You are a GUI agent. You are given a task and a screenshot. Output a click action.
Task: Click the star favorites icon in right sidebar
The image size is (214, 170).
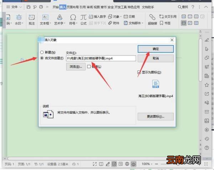207,85
